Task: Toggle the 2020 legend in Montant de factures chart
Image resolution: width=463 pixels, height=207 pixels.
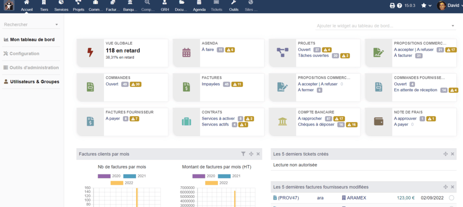Action: point(204,176)
